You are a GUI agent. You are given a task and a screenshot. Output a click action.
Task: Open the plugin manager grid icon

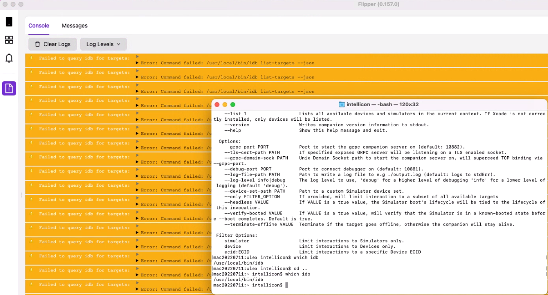pos(9,40)
